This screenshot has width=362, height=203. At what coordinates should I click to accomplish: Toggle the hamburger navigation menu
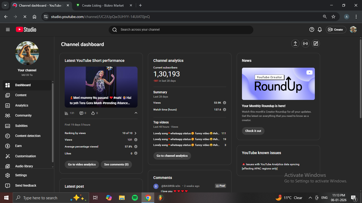[x=8, y=30]
